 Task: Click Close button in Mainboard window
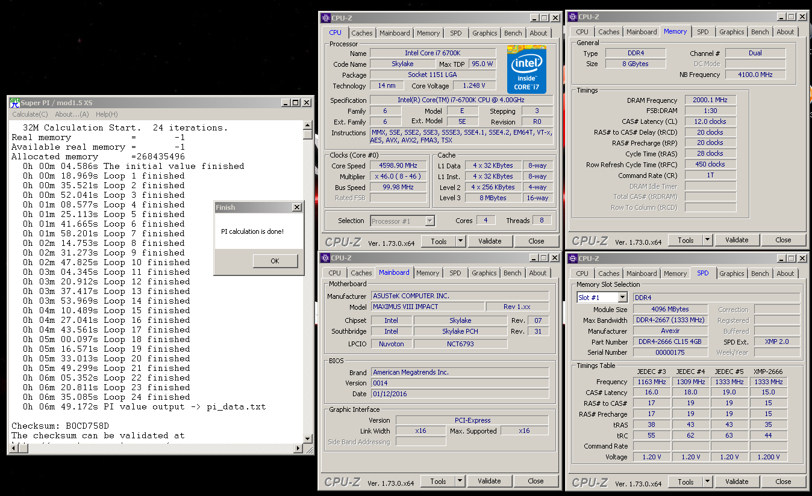(x=536, y=481)
